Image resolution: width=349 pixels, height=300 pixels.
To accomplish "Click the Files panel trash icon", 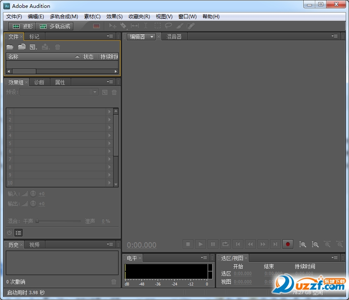I will [58, 47].
